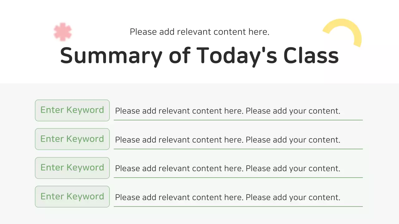Select the fourth 'Enter Keyword' box
The width and height of the screenshot is (399, 224).
tap(72, 197)
